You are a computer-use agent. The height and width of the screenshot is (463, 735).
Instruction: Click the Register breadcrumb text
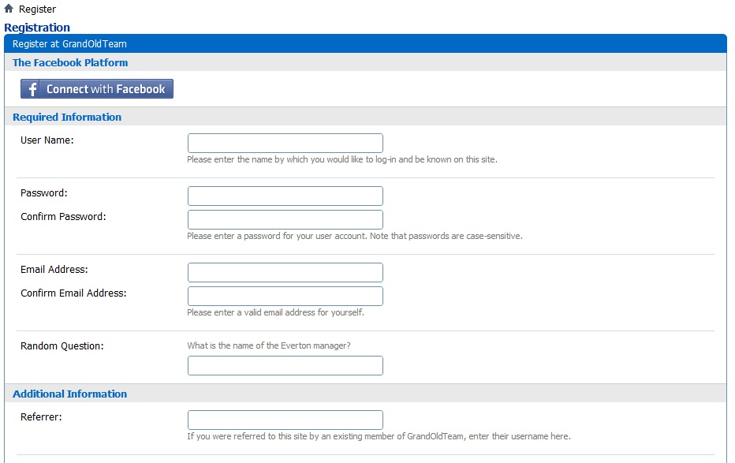coord(38,9)
